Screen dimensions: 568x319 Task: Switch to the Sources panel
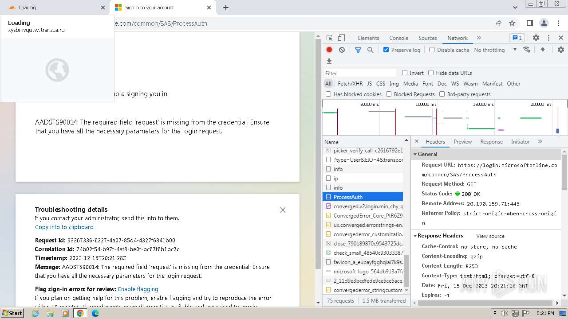(428, 38)
